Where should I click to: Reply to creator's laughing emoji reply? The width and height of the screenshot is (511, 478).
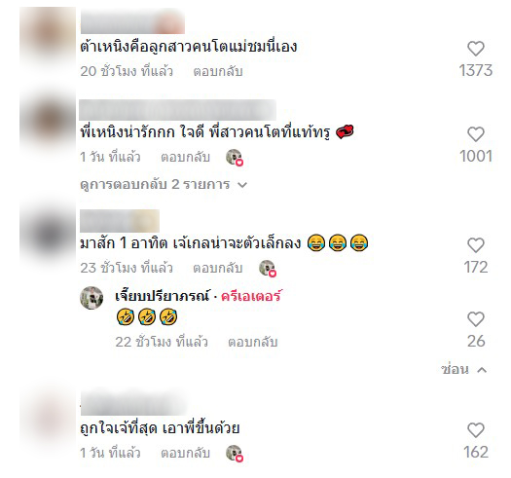(252, 342)
